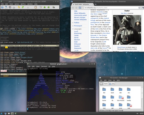Click GVim's Paste clipboard toolbar icon

click(x=36, y=7)
